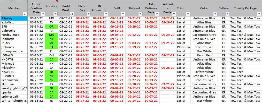Click the Build Week active filter icon
Viewport: 262px width, 104px height.
[x=72, y=14]
